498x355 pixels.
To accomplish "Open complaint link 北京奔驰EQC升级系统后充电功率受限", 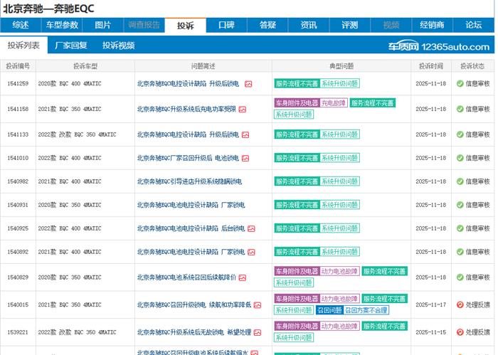I will tap(186, 110).
